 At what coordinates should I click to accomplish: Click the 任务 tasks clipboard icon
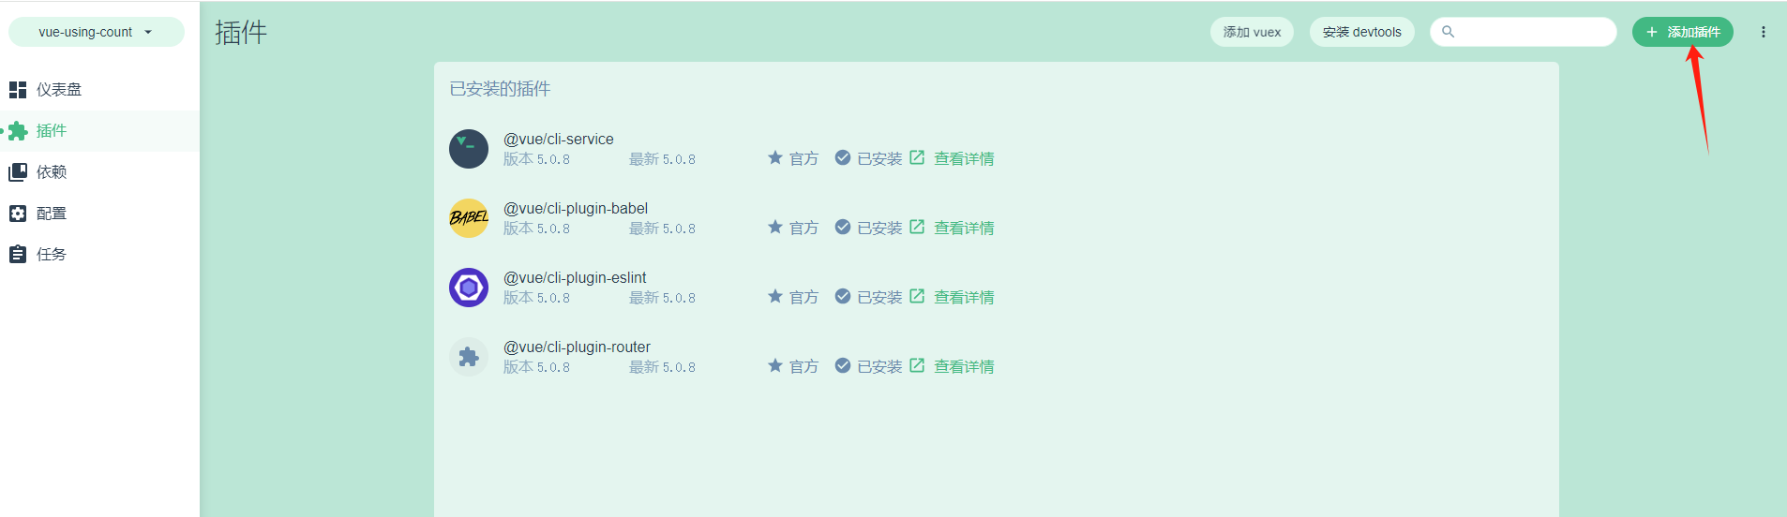click(x=18, y=255)
